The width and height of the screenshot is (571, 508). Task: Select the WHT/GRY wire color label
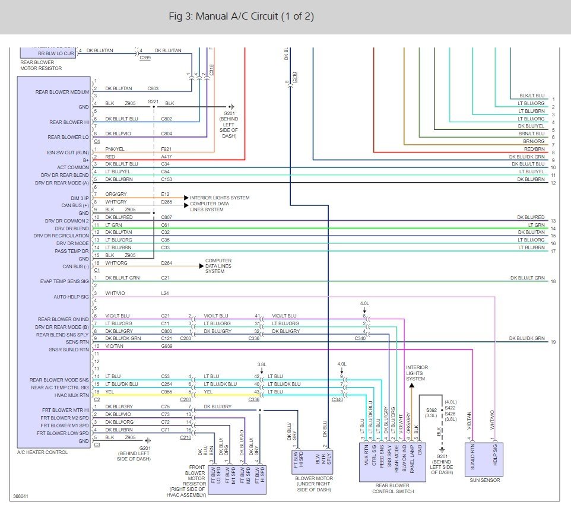point(116,202)
